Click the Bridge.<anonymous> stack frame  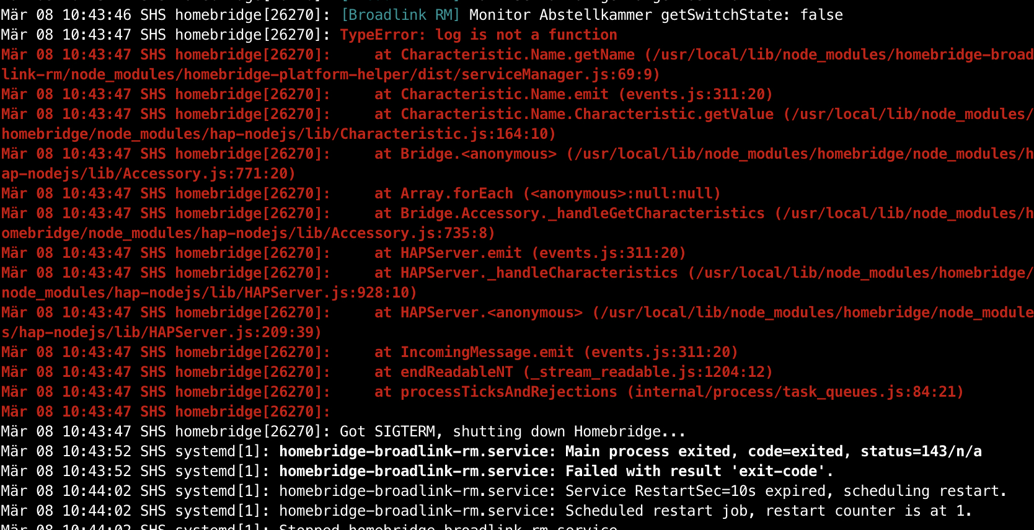point(478,154)
